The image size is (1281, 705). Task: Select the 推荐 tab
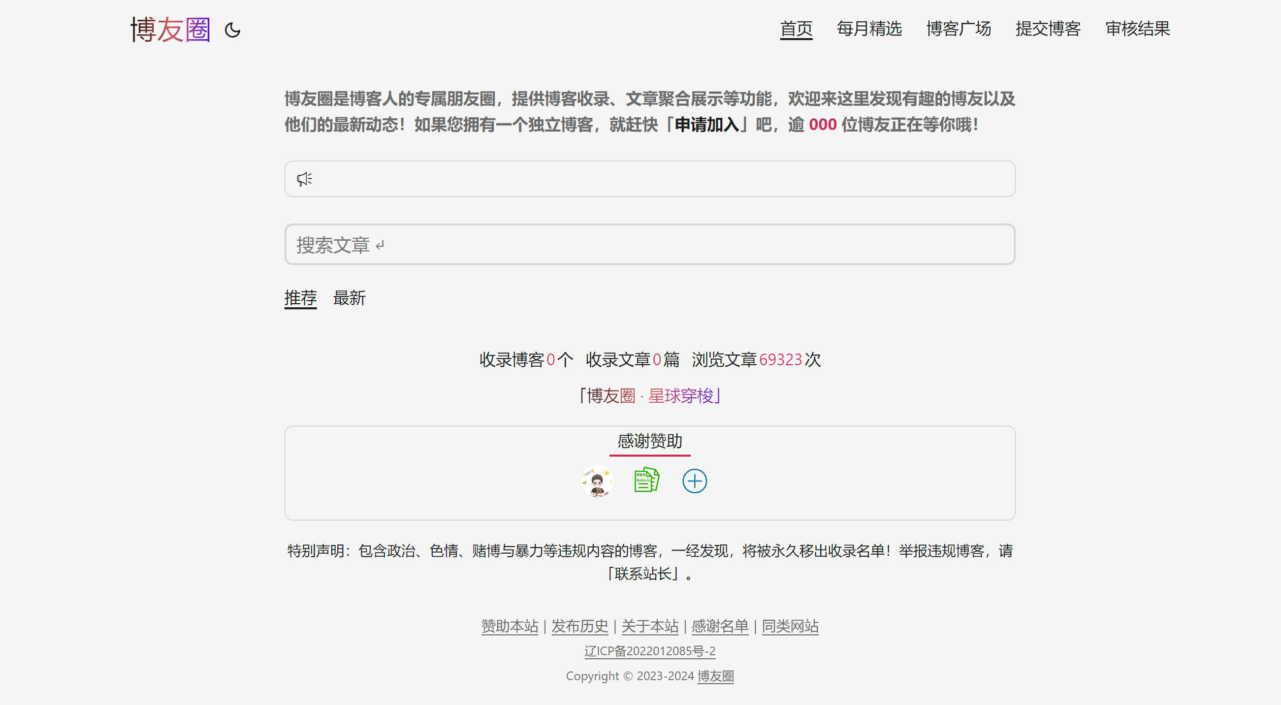pos(300,298)
